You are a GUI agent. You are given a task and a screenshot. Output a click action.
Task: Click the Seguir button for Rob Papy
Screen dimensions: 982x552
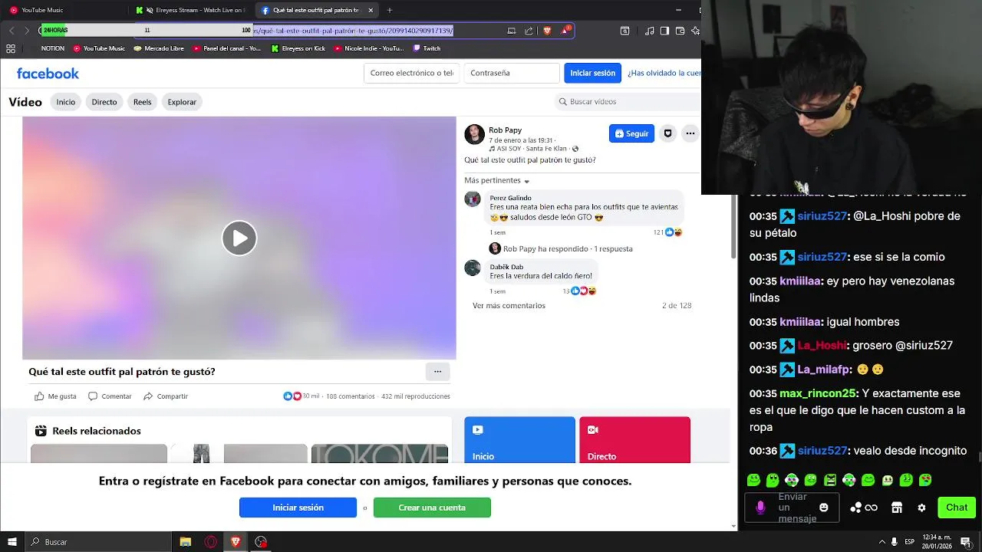631,133
